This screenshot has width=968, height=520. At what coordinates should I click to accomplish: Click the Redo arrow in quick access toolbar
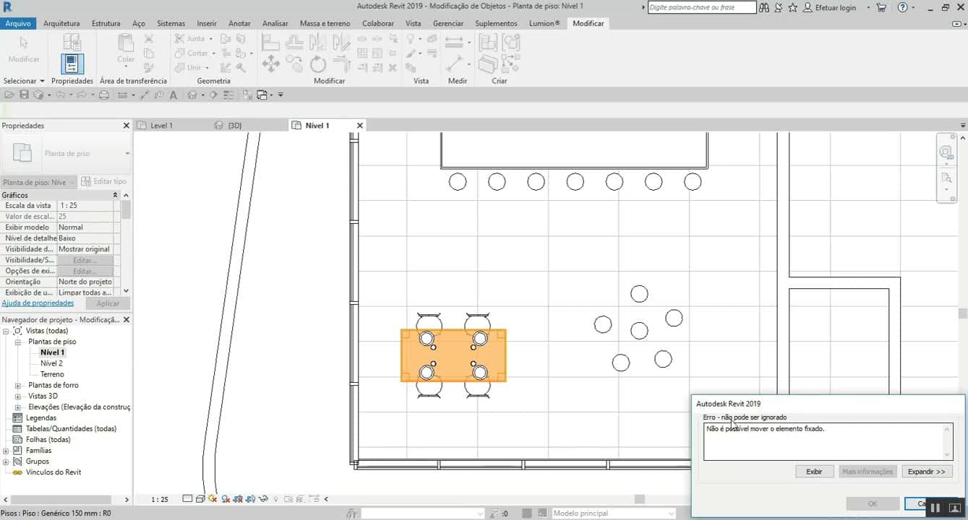(82, 95)
